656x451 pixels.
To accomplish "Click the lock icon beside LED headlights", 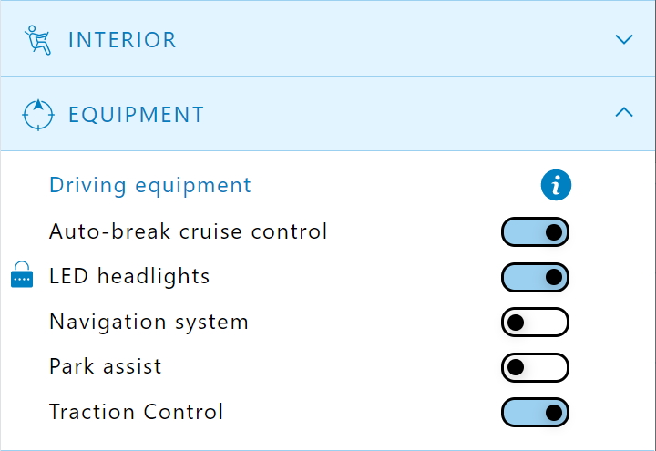I will pos(22,276).
